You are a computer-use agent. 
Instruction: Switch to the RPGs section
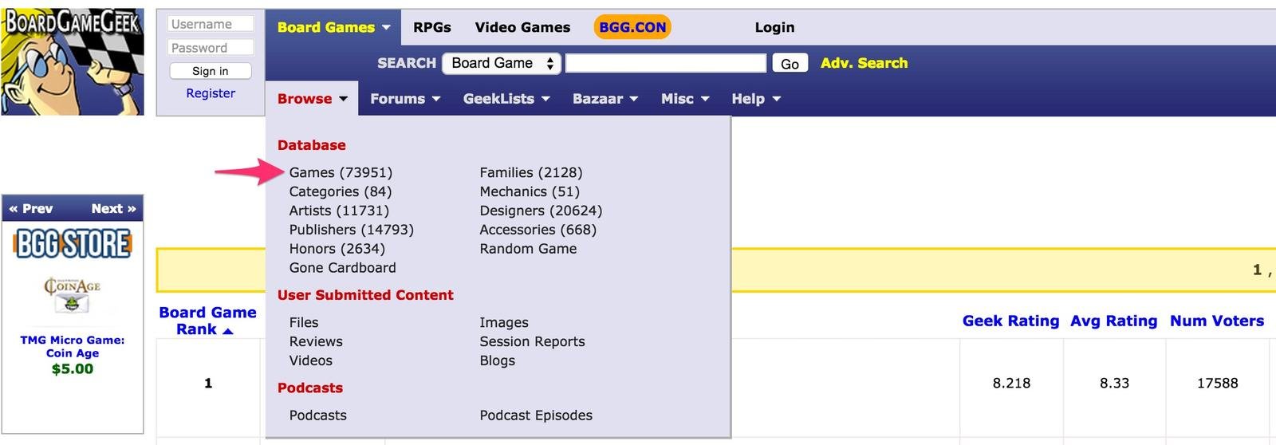tap(432, 27)
